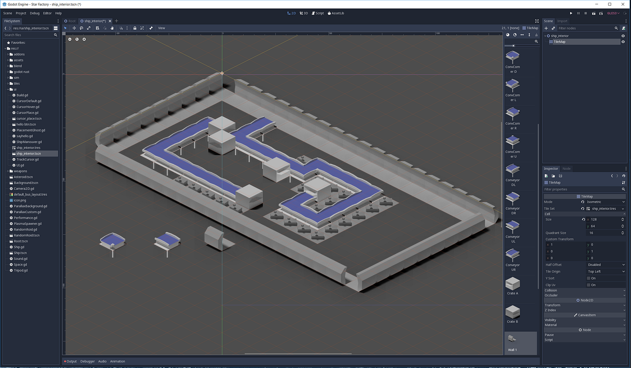Toggle FileSystem split mode icon
The image size is (631, 368).
[x=56, y=28]
